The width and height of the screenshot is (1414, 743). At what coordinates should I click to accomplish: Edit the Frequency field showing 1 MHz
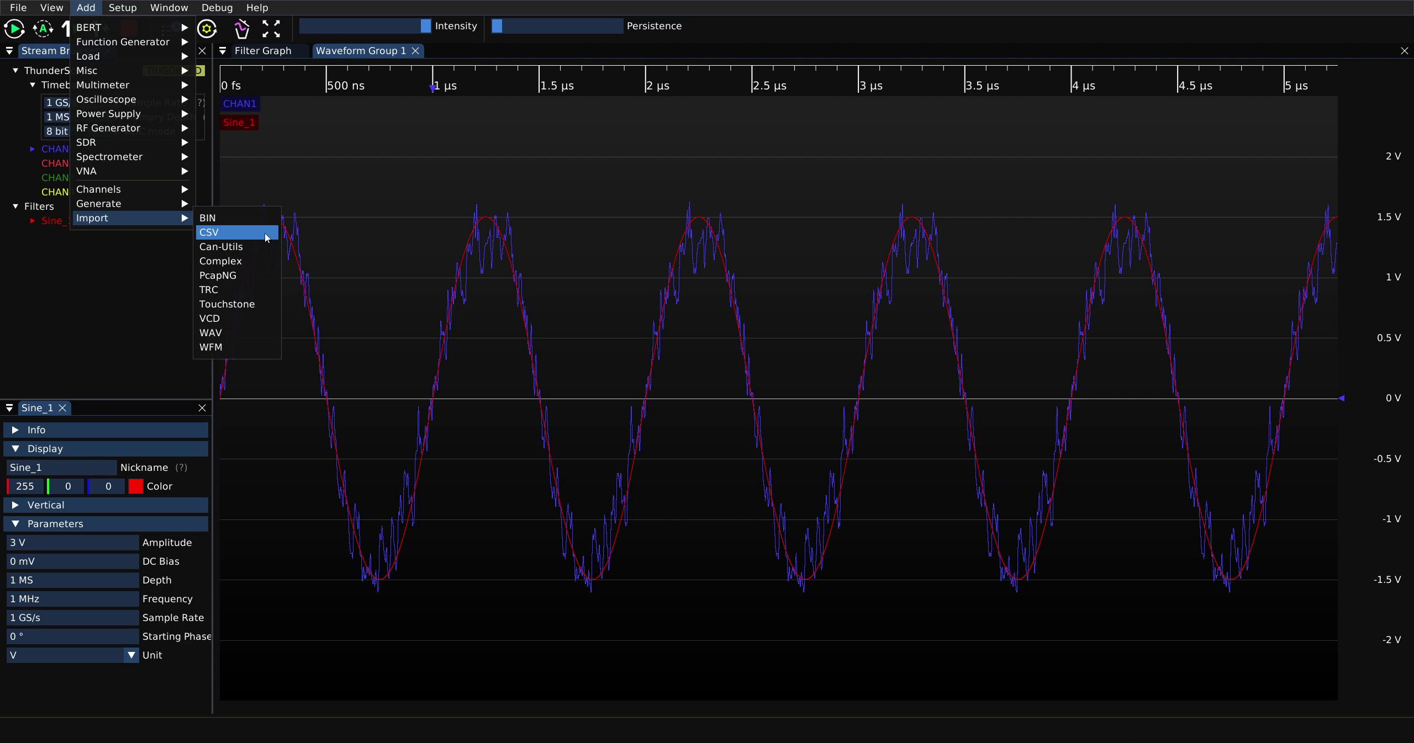(72, 599)
